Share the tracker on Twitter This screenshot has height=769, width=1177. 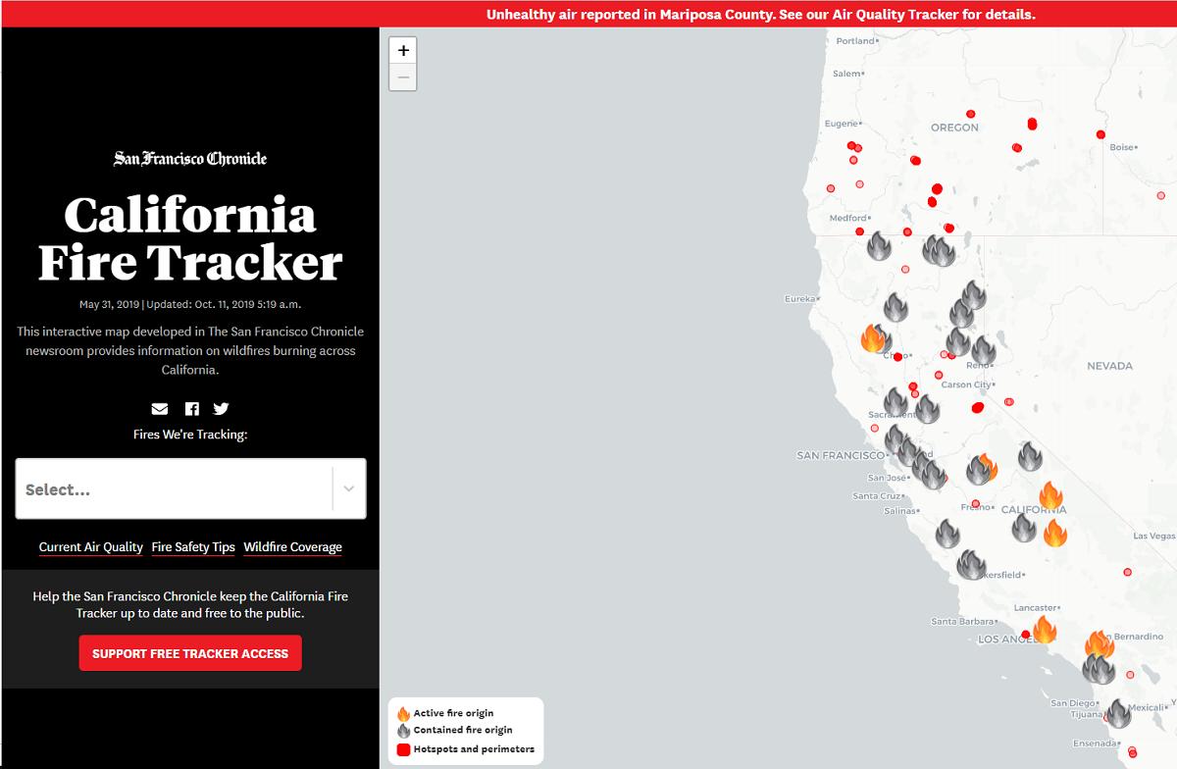[x=221, y=409]
